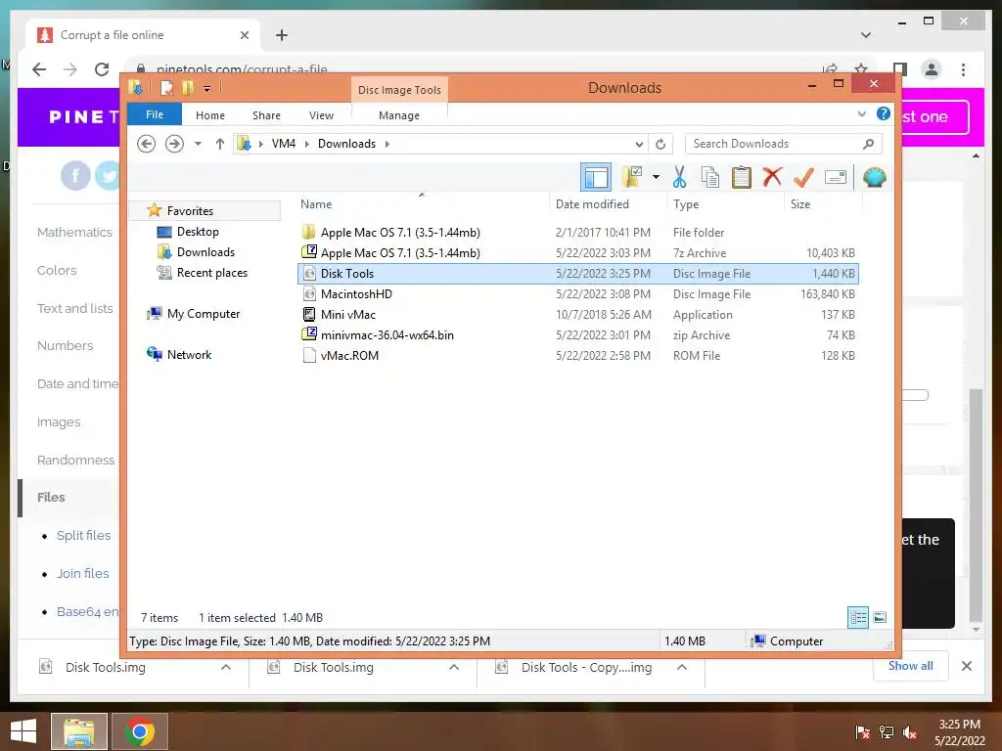Click the Rename icon in Explorer toolbar
This screenshot has width=1002, height=751.
point(836,177)
